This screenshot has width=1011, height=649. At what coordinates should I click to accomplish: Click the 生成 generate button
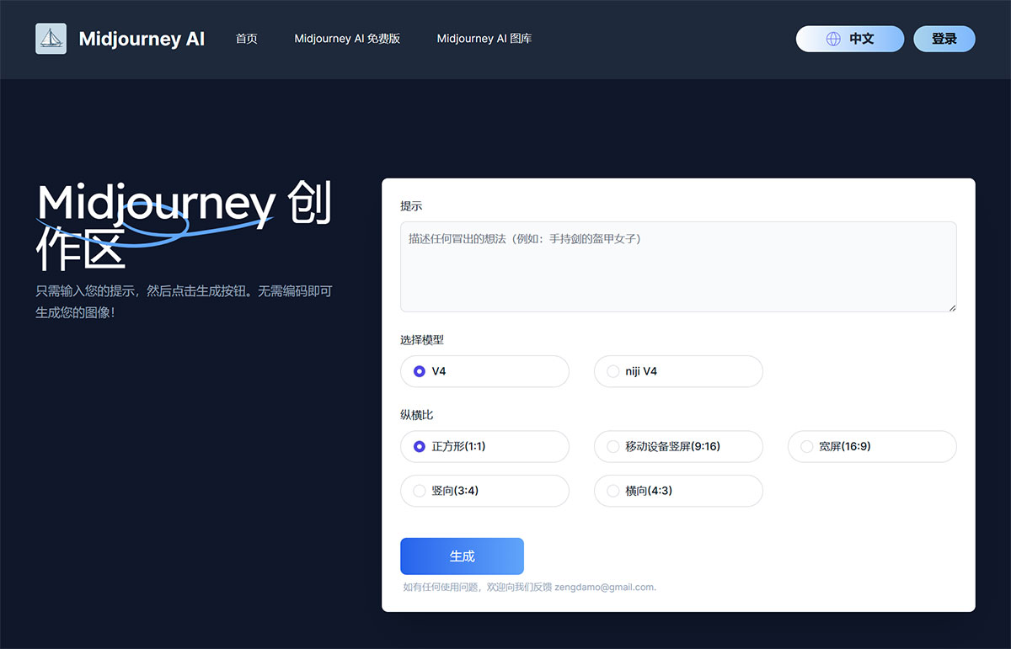462,556
